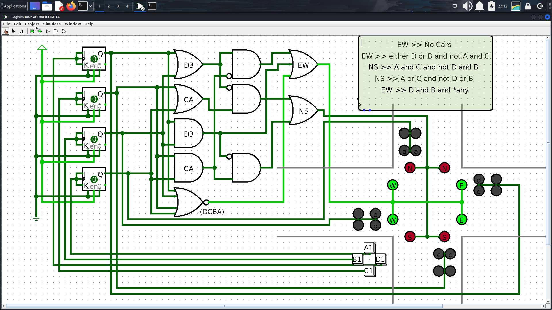Choose the output pin tool

pos(40,31)
